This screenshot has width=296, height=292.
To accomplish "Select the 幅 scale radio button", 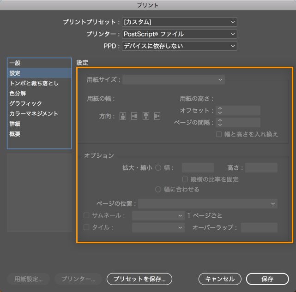I will 158,167.
